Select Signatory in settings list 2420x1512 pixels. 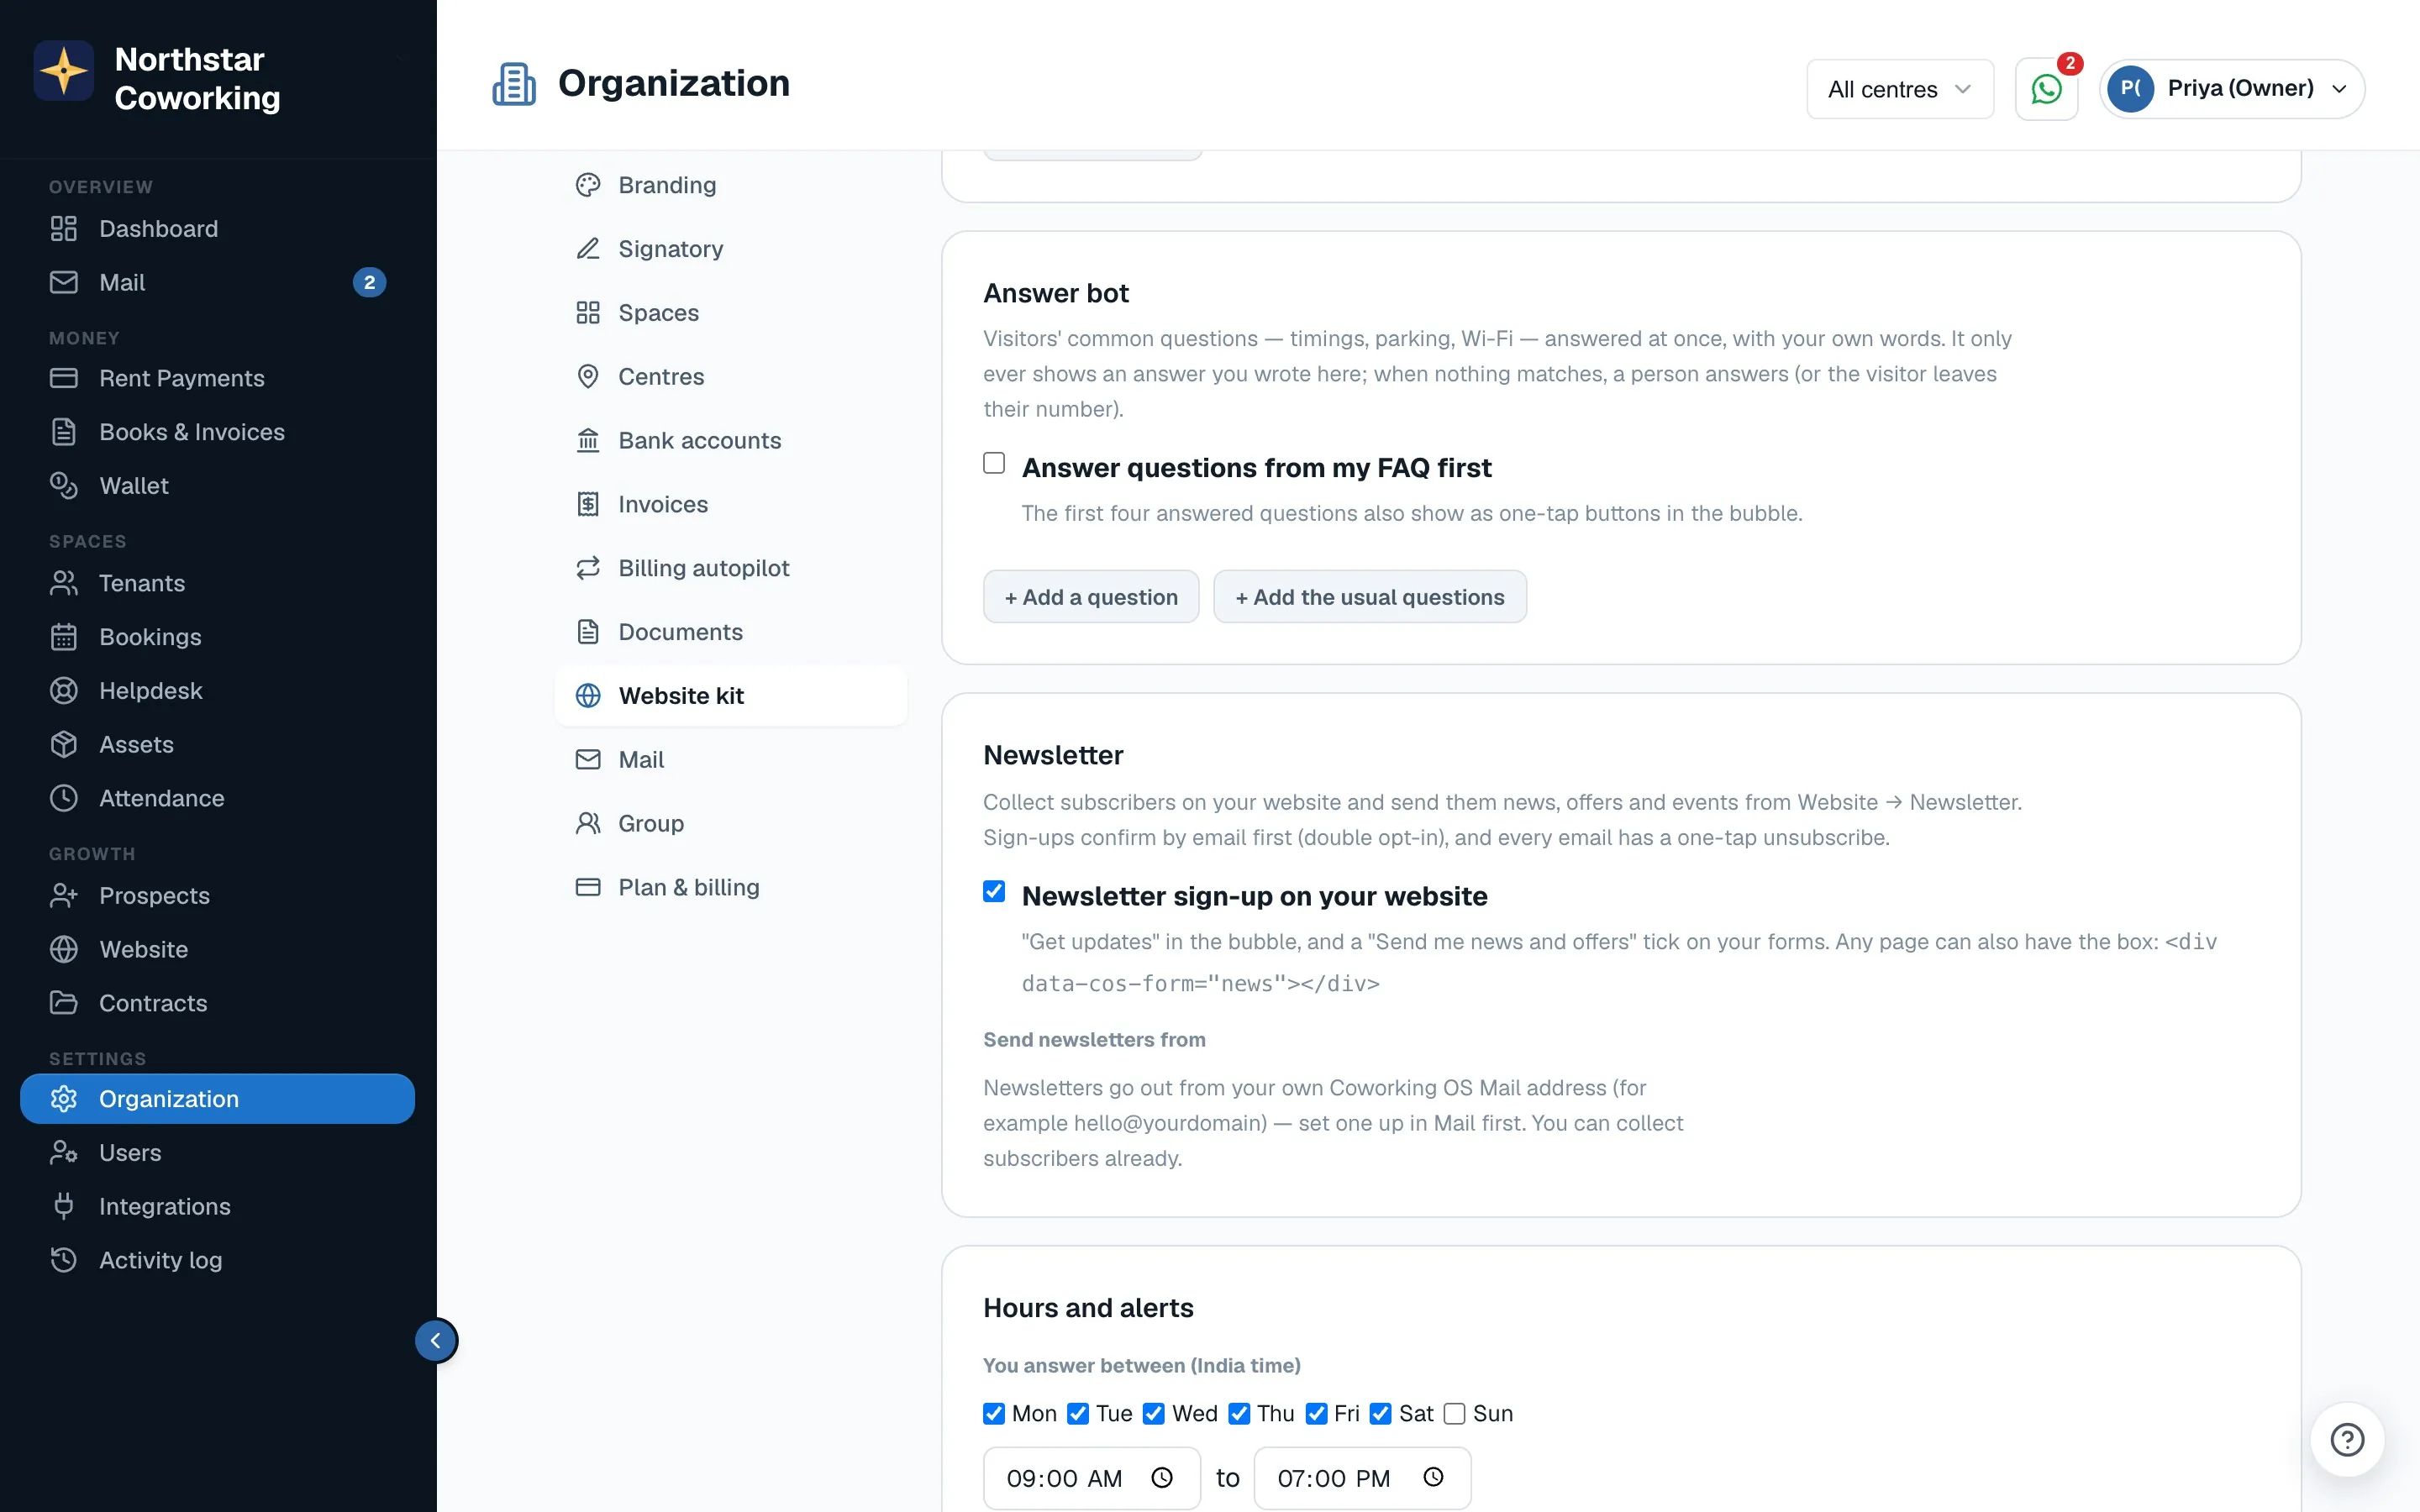[731, 249]
